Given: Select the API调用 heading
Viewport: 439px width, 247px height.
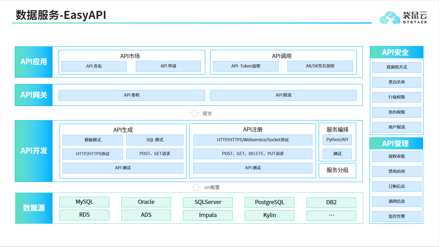Looking at the screenshot, I should pos(282,56).
